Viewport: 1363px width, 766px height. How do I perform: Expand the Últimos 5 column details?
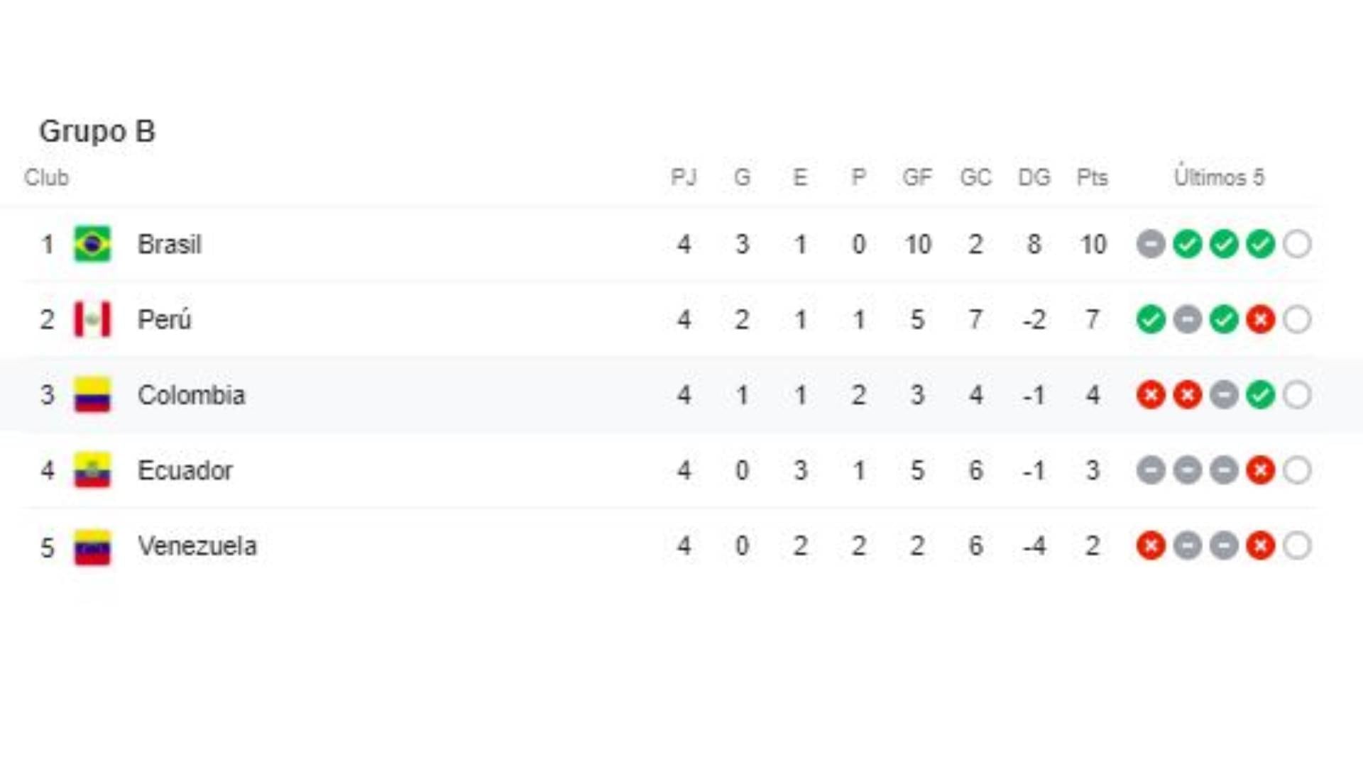click(x=1220, y=179)
